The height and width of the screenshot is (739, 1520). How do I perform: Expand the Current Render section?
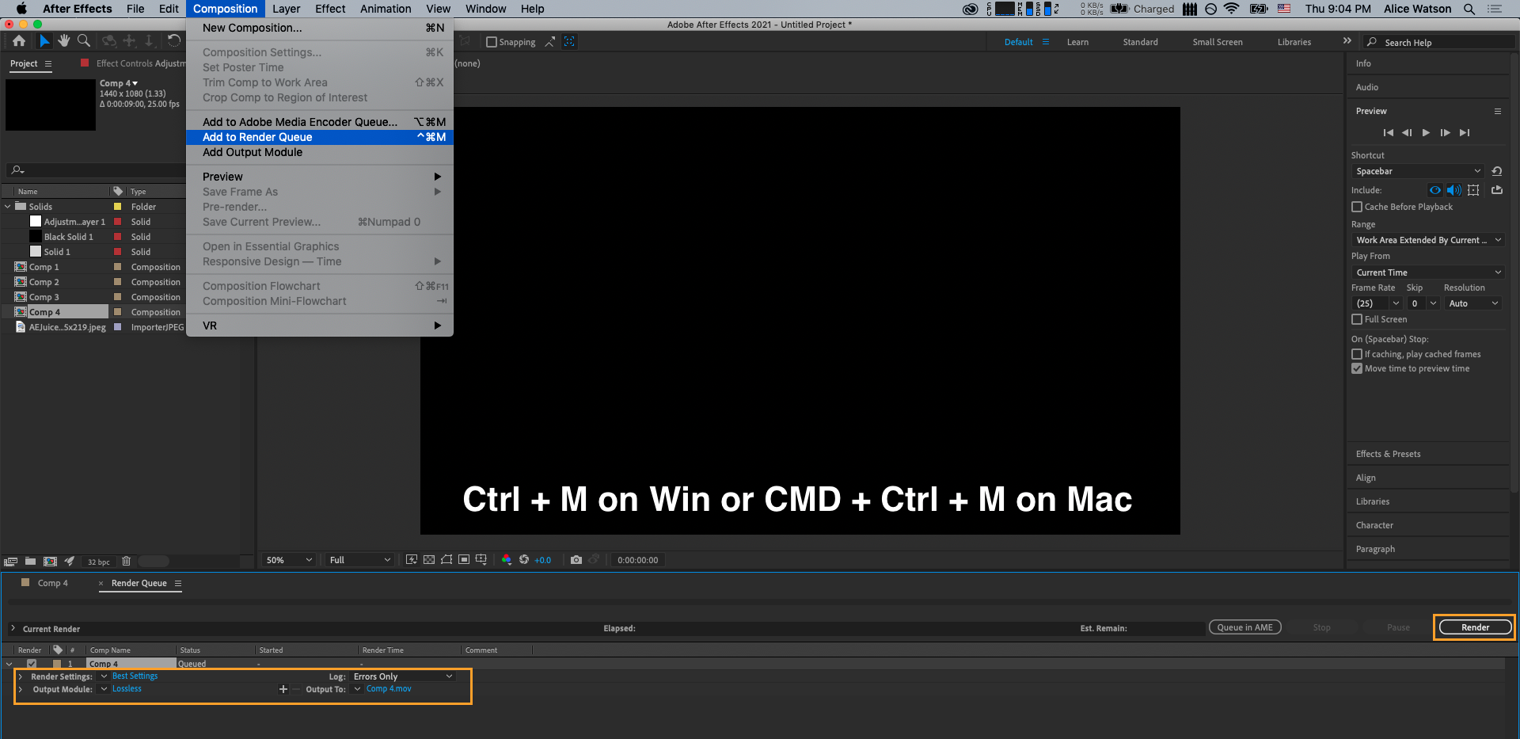pyautogui.click(x=13, y=629)
